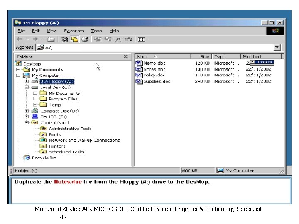Open the Tools menu

pos(97,31)
